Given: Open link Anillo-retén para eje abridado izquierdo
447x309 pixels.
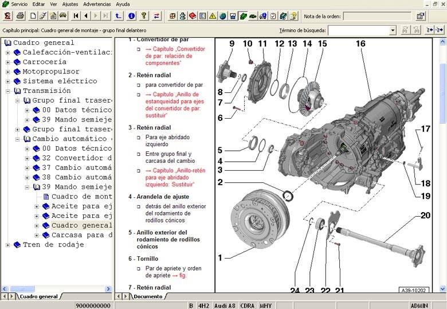Looking at the screenshot, I should [x=175, y=177].
